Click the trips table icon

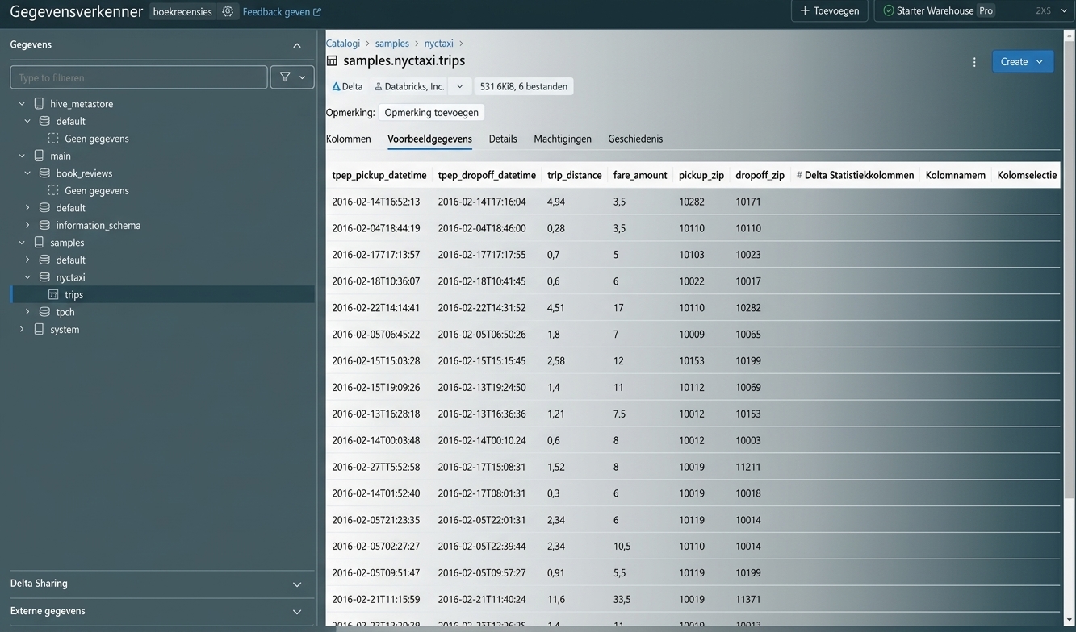click(x=53, y=294)
